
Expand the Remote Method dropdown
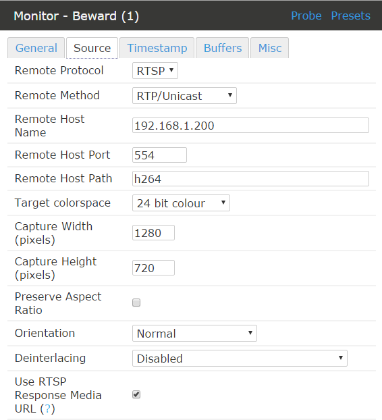point(184,96)
